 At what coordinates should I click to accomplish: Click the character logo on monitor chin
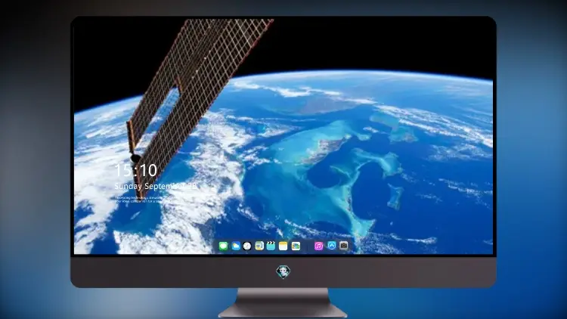click(x=283, y=271)
